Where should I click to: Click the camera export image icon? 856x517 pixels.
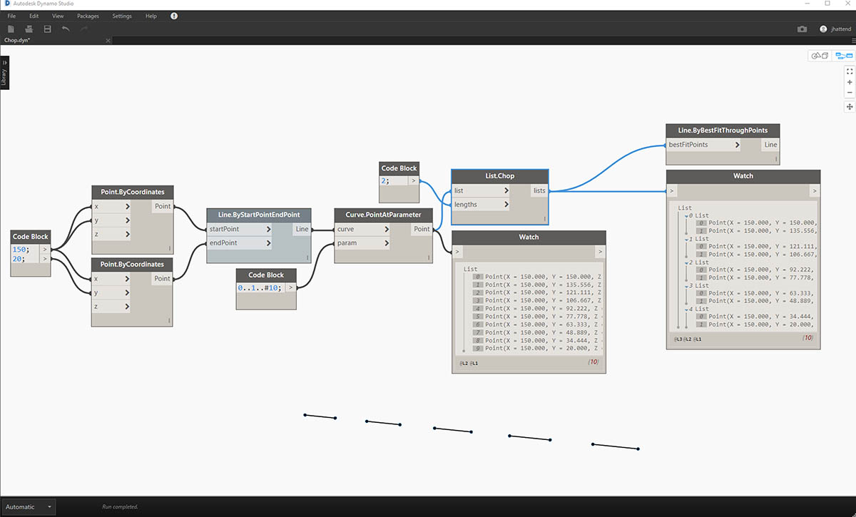(802, 29)
